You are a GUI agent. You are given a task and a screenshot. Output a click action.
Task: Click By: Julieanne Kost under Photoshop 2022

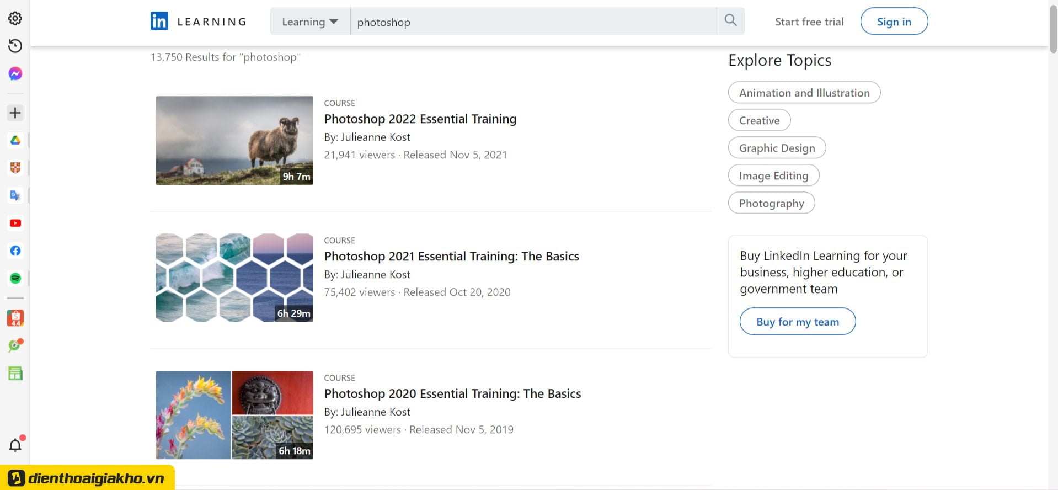pyautogui.click(x=367, y=137)
